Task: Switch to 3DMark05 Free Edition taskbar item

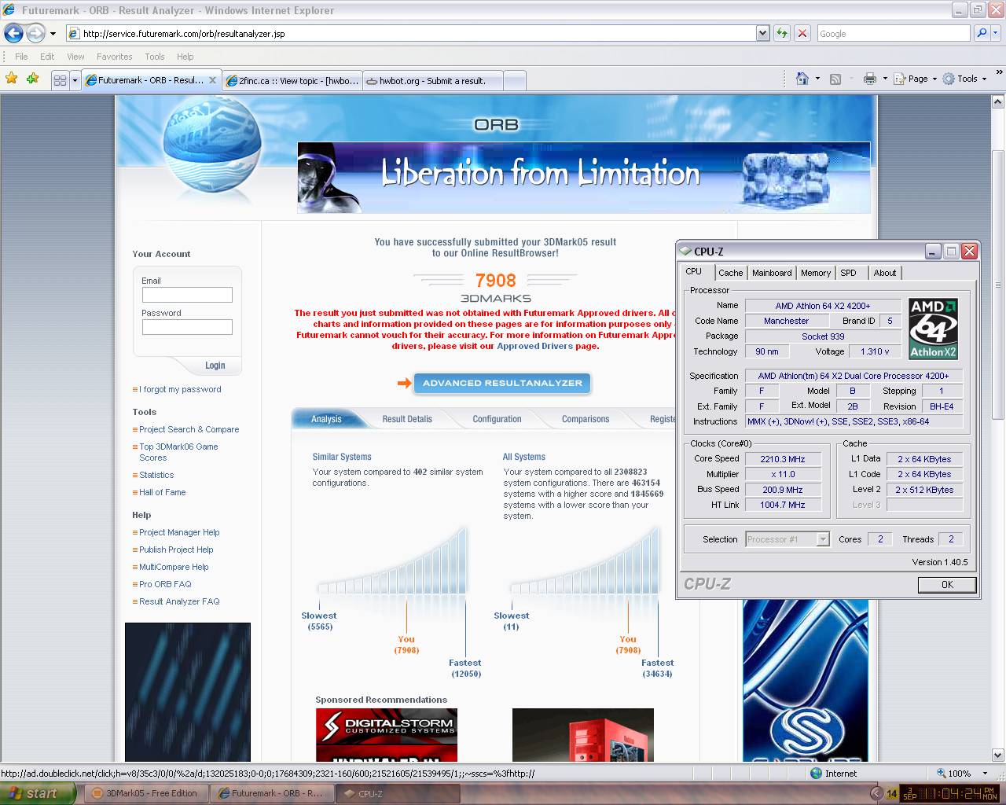Action: tap(146, 793)
